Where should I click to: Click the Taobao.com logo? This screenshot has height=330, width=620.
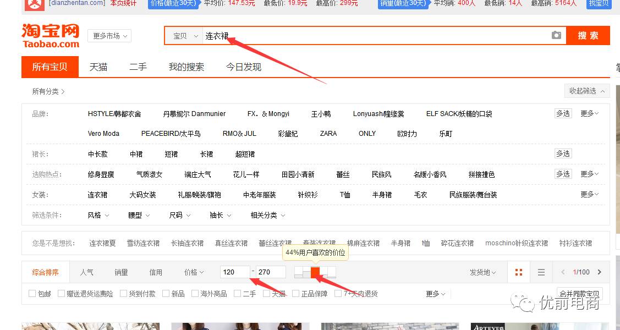[51, 36]
